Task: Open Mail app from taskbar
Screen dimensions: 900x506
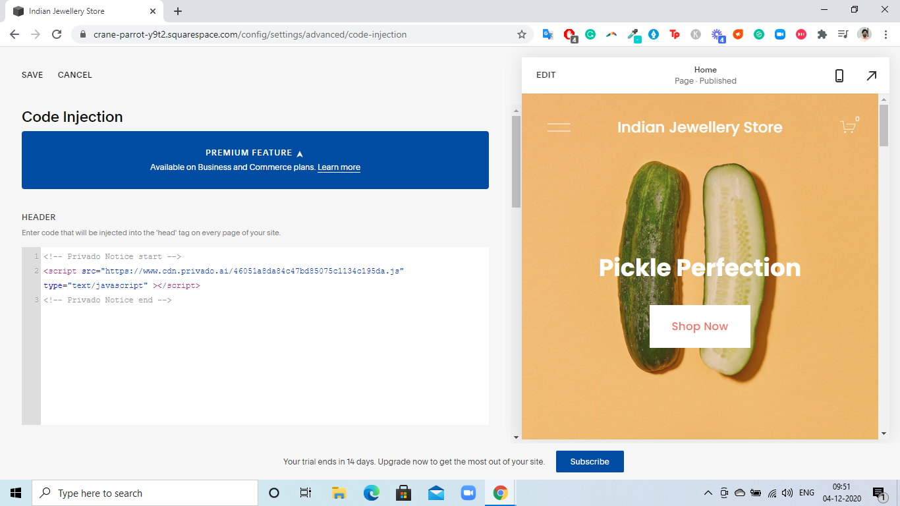Action: tap(436, 493)
